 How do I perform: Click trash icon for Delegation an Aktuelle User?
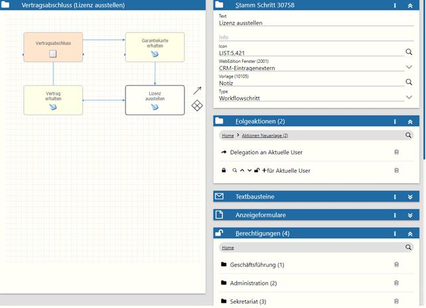[397, 152]
